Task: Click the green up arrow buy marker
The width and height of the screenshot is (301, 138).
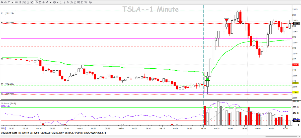Action: (207, 79)
